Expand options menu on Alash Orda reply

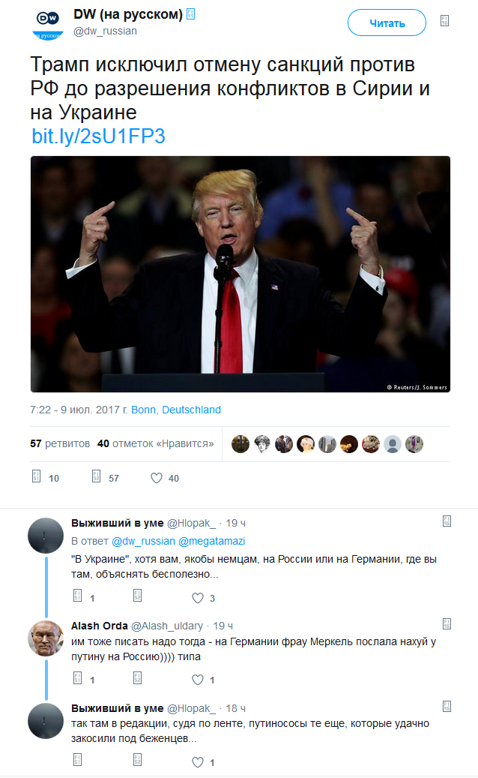(x=447, y=624)
